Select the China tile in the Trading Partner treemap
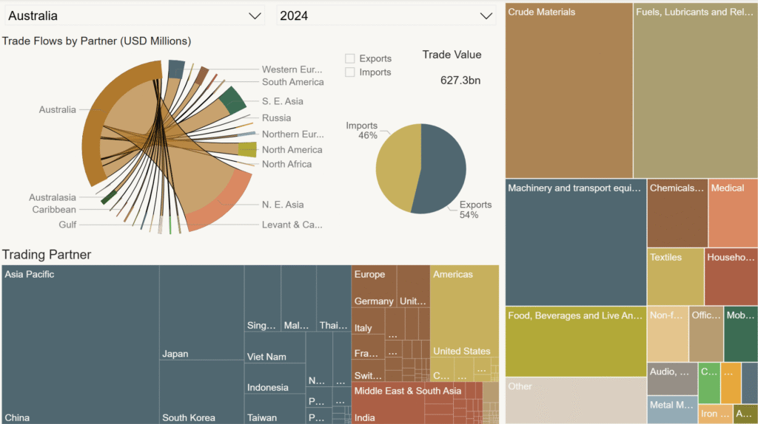 point(80,347)
